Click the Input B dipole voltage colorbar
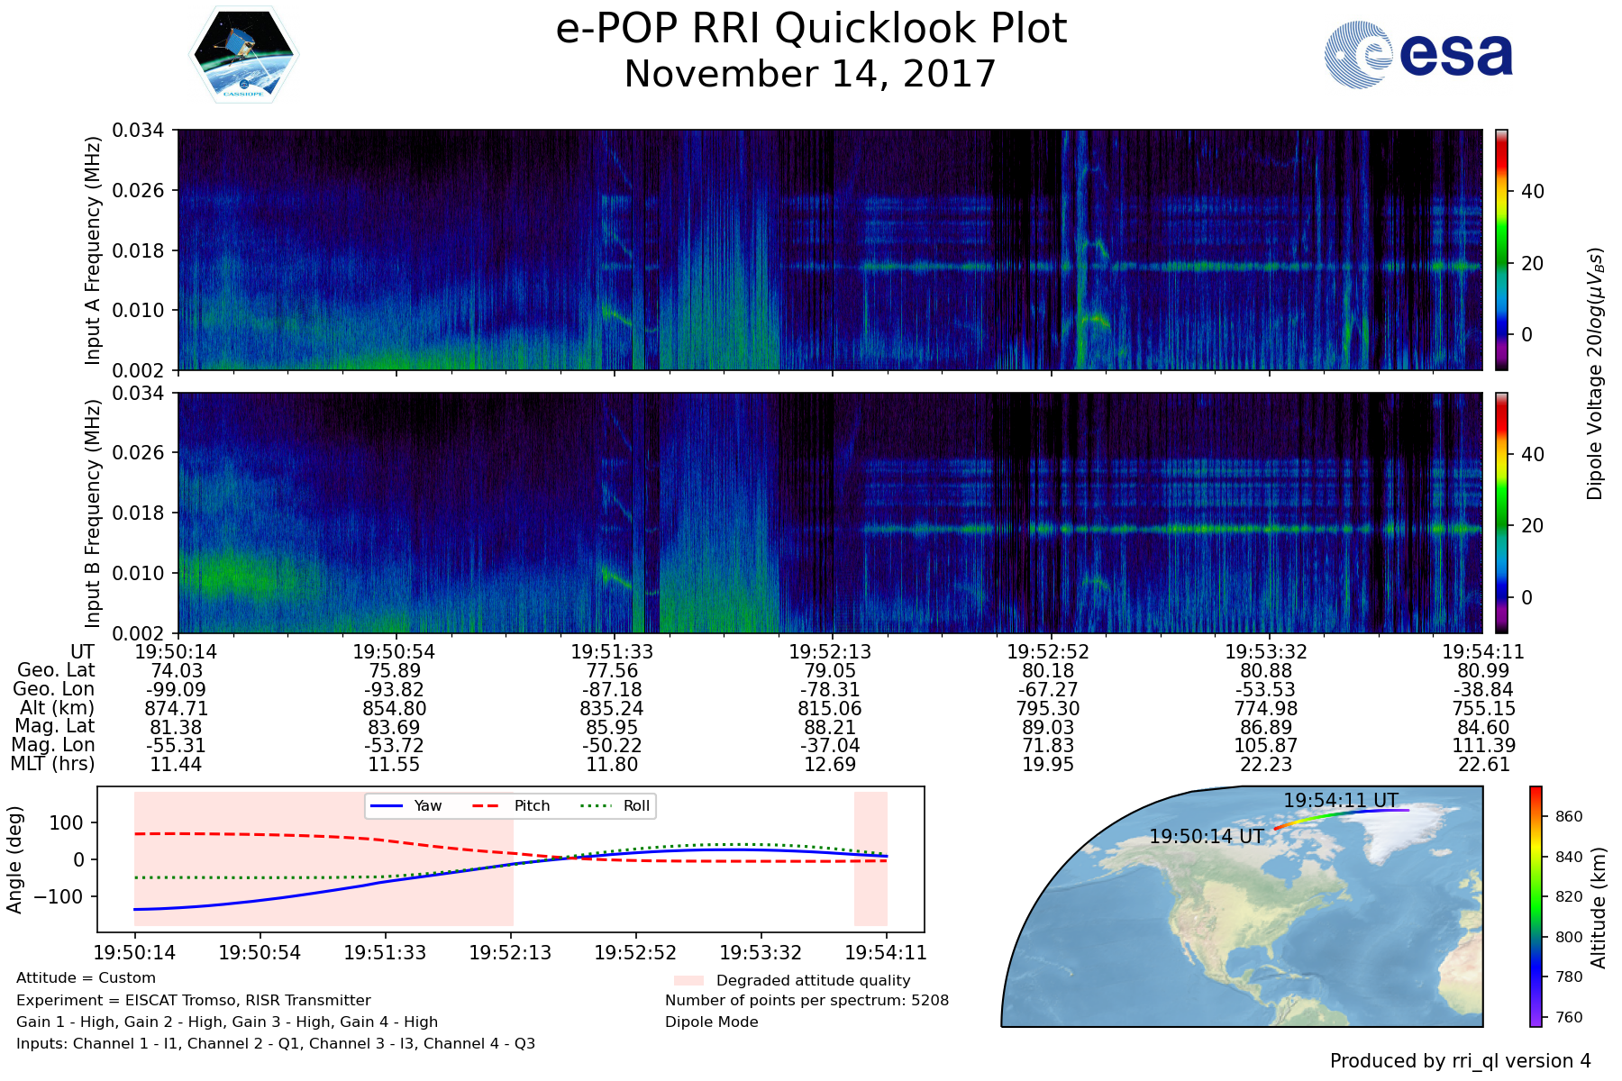 (x=1501, y=513)
